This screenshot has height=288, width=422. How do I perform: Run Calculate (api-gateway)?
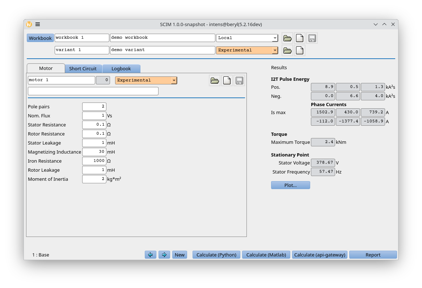[x=320, y=255]
